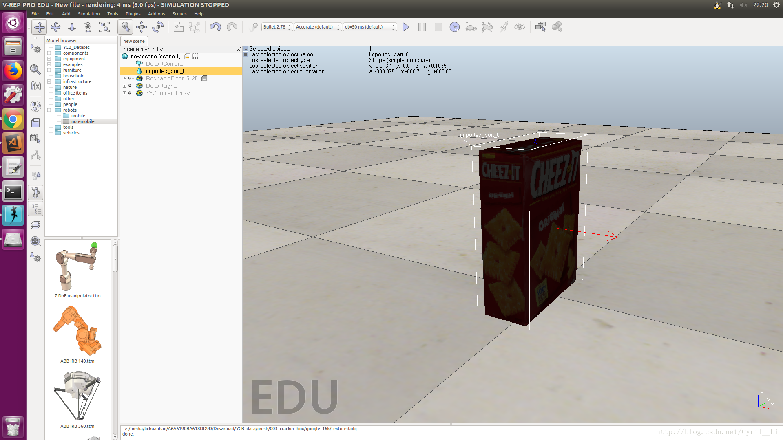Image resolution: width=783 pixels, height=440 pixels.
Task: Click the slow down simulation turtle icon
Action: (471, 27)
